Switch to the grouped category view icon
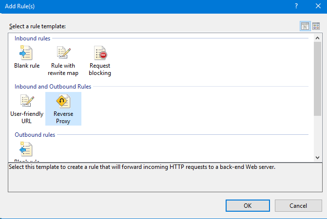Viewport: 327px width, 219px height. pos(305,26)
